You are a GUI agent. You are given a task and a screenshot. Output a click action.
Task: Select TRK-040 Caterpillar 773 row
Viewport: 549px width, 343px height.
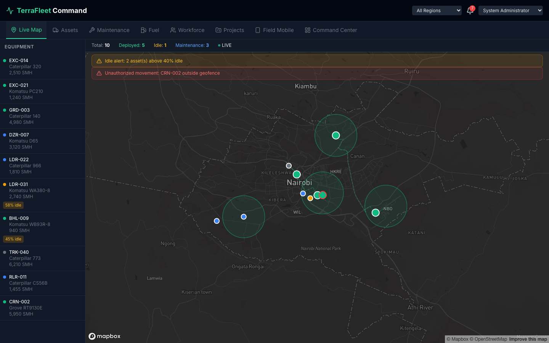42,258
